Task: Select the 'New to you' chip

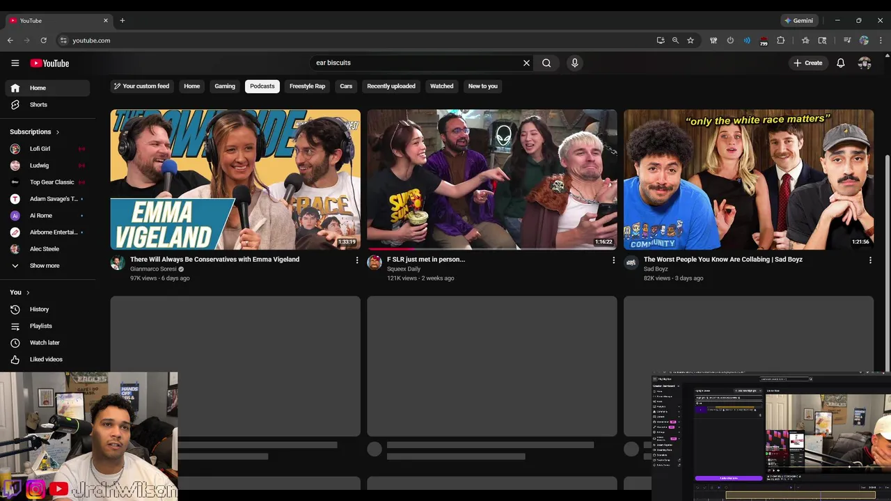Action: (x=483, y=86)
